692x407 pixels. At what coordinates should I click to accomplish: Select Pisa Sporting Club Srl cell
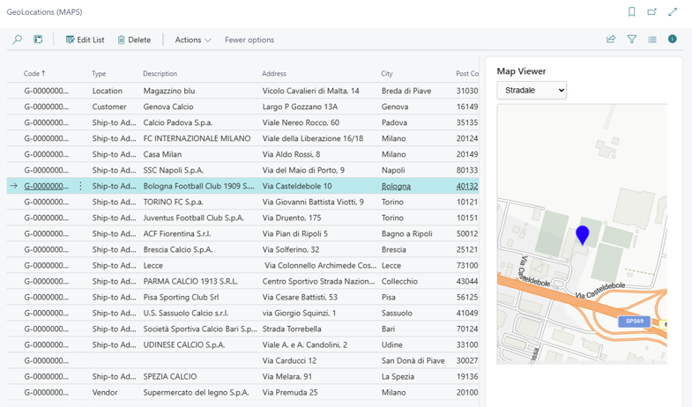(181, 297)
